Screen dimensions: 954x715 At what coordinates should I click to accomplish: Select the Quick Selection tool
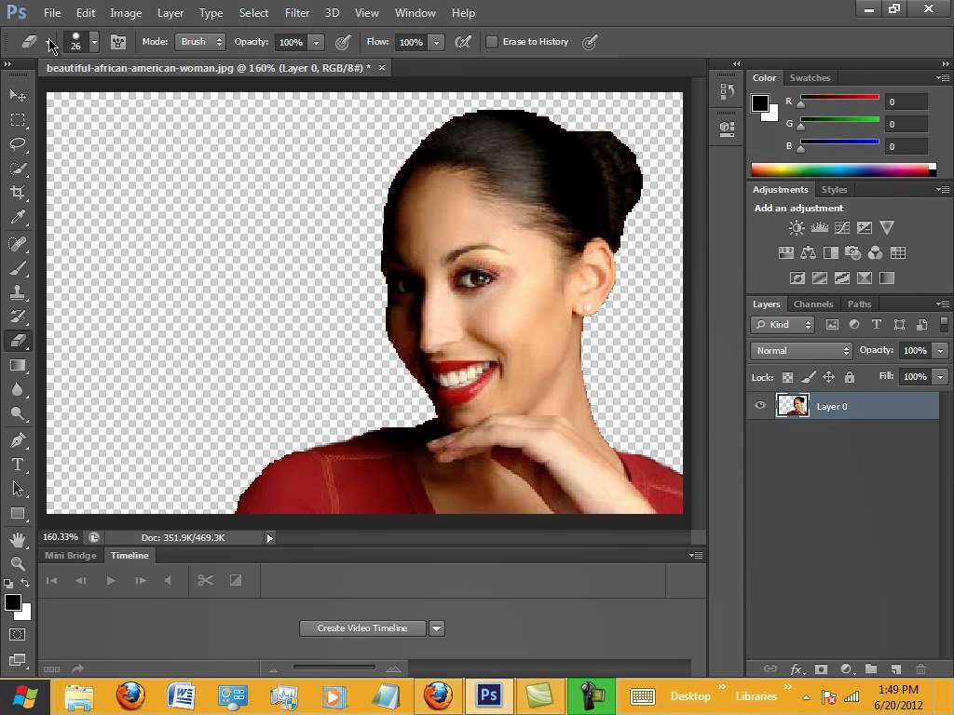coord(18,169)
